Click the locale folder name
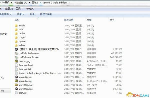150x98 pixels. pos(22,26)
